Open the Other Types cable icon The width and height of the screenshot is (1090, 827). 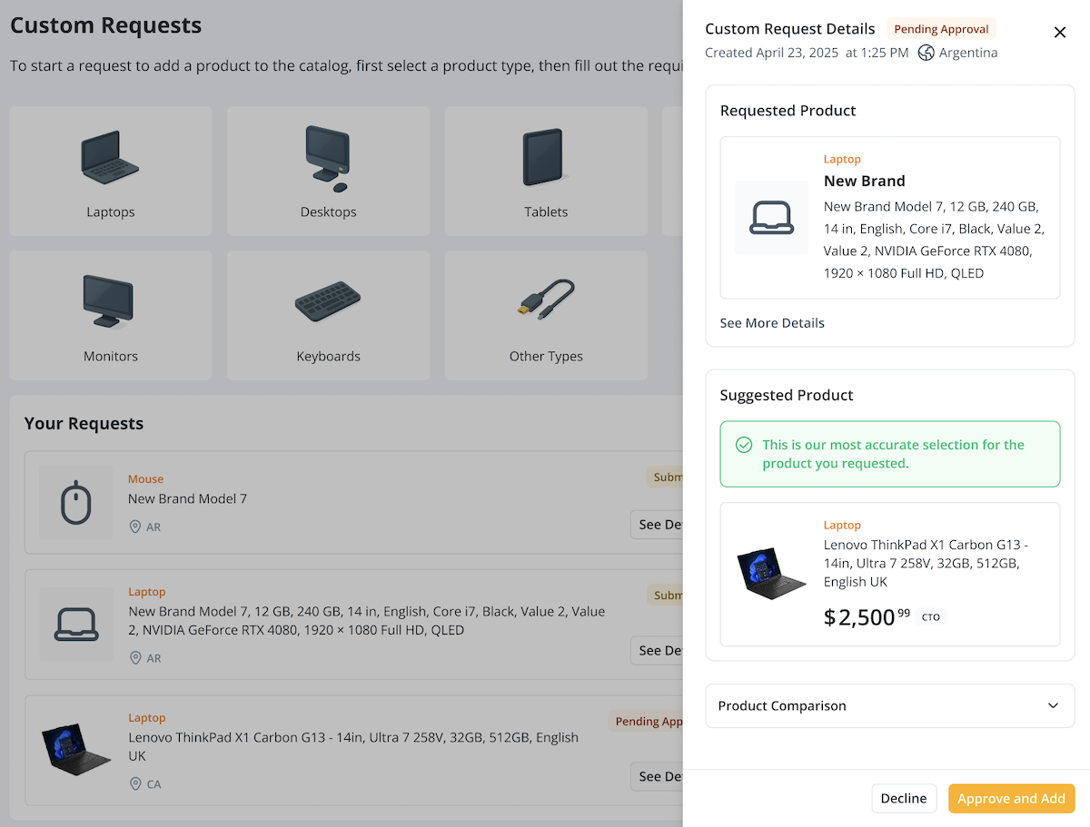(545, 300)
